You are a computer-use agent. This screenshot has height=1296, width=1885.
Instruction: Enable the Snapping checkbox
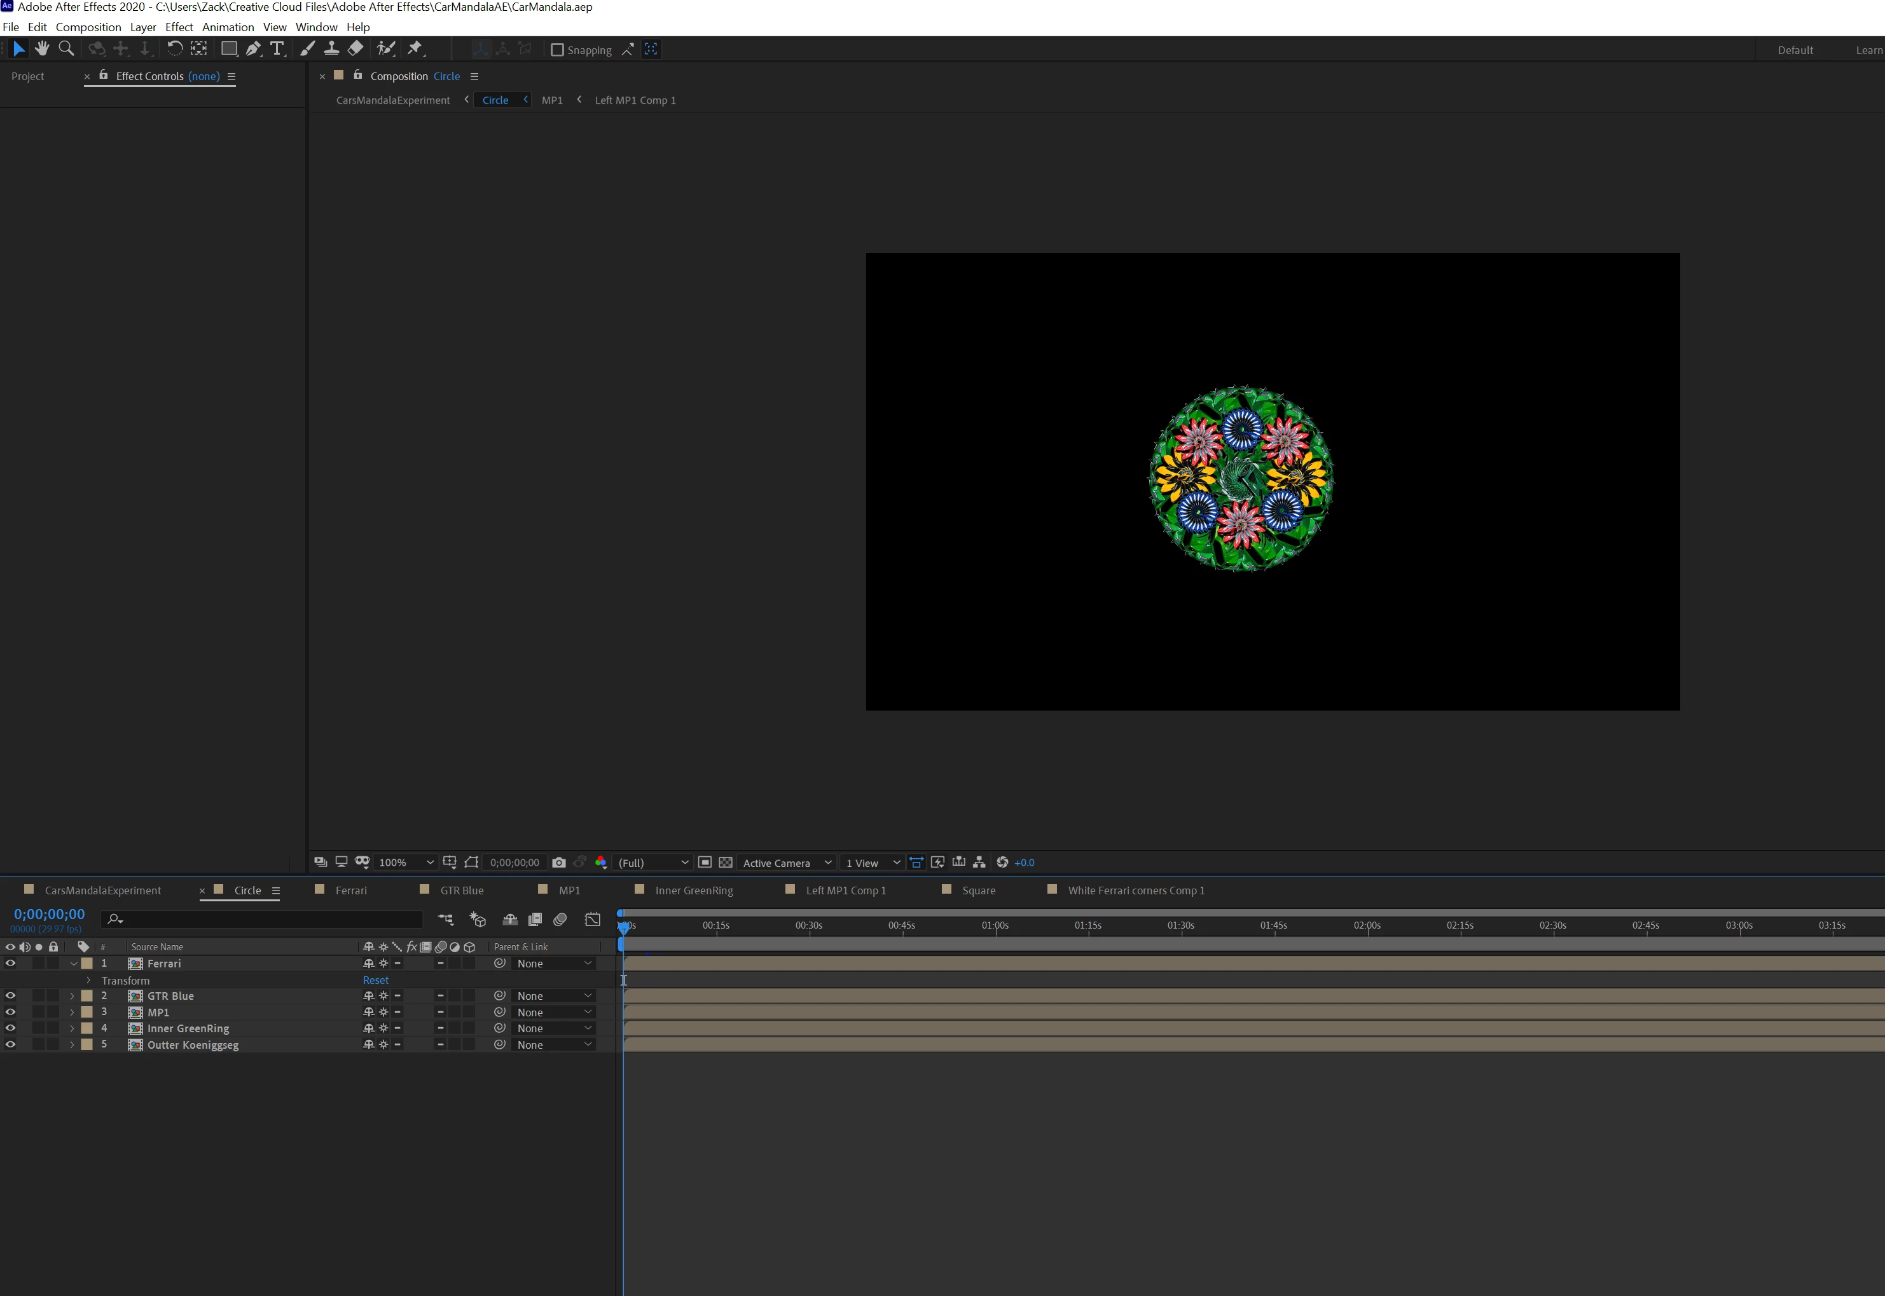[x=557, y=50]
